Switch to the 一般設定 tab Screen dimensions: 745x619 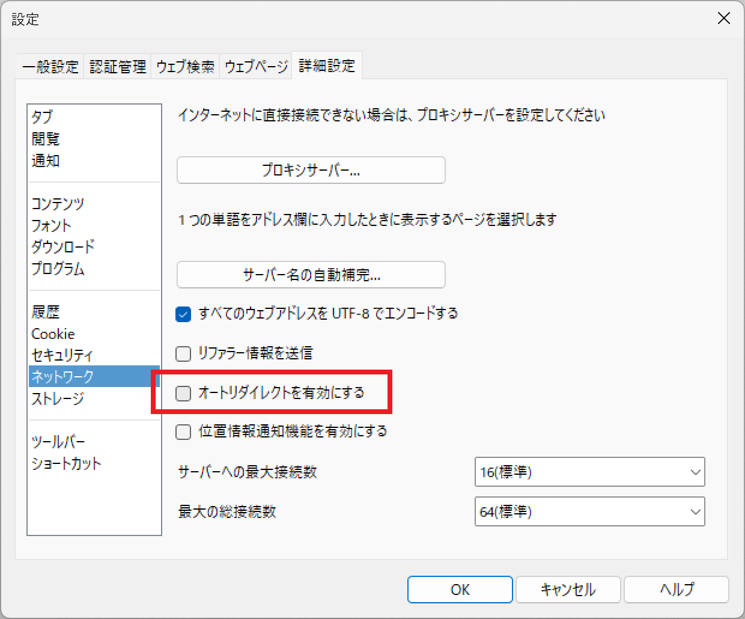tap(50, 66)
